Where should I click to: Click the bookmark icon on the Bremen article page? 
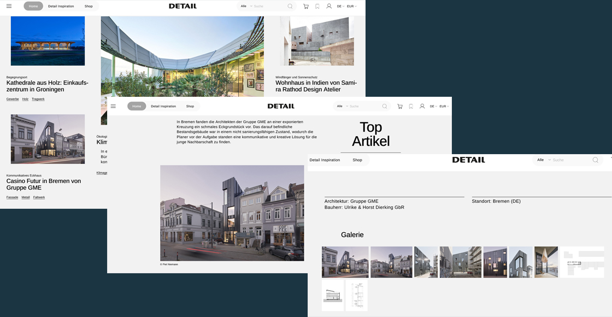[411, 106]
